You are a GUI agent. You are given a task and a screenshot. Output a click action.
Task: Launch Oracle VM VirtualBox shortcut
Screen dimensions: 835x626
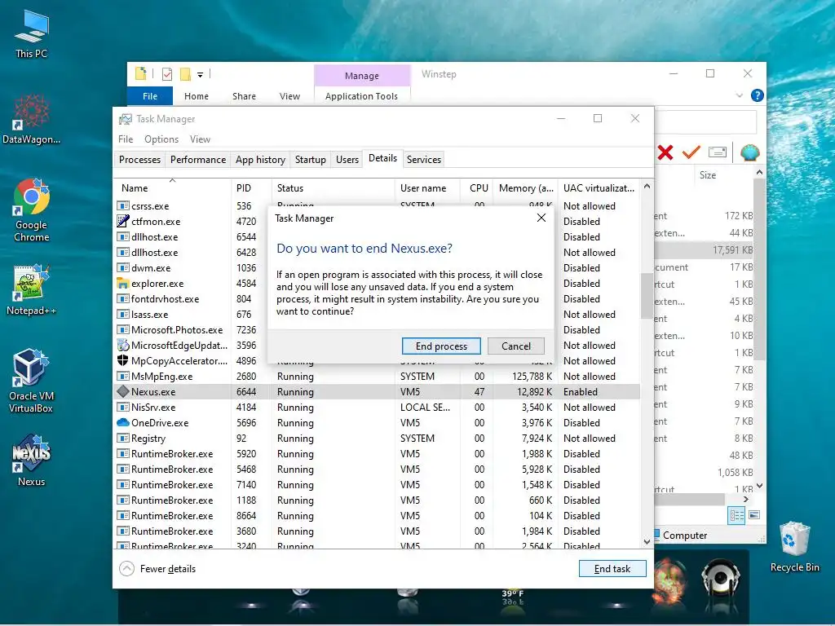[x=32, y=381]
